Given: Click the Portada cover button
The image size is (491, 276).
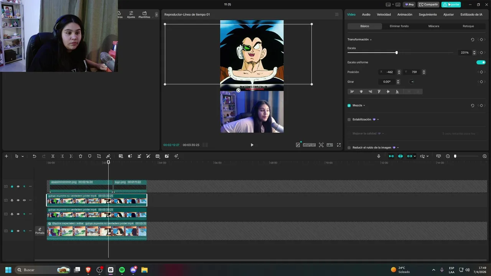Looking at the screenshot, I should coord(40,231).
